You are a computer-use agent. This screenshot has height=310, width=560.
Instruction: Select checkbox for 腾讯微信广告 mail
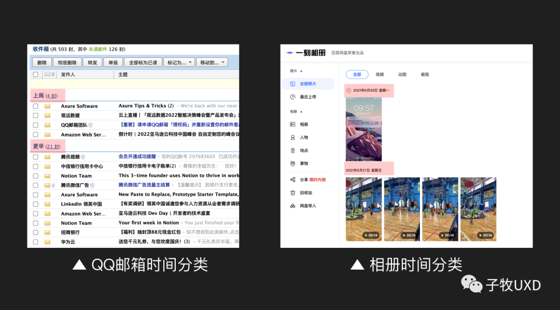coord(36,185)
